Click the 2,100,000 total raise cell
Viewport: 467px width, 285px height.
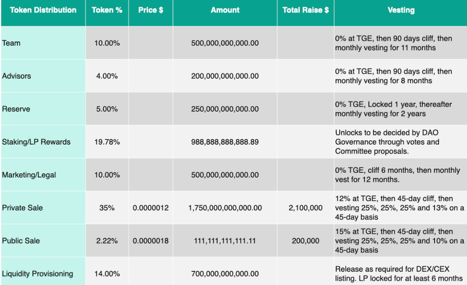point(305,208)
